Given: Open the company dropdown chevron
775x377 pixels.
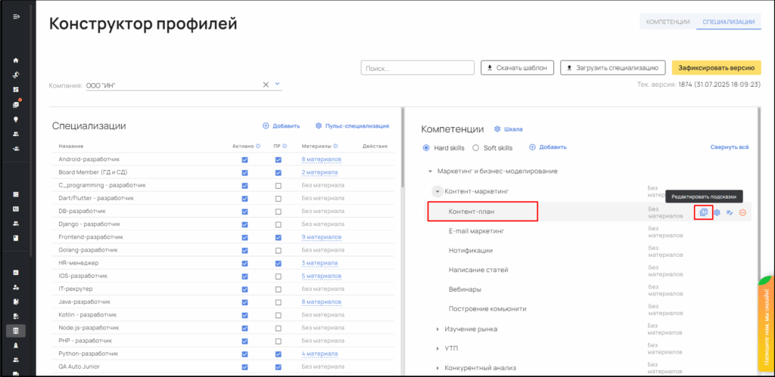Looking at the screenshot, I should (277, 85).
